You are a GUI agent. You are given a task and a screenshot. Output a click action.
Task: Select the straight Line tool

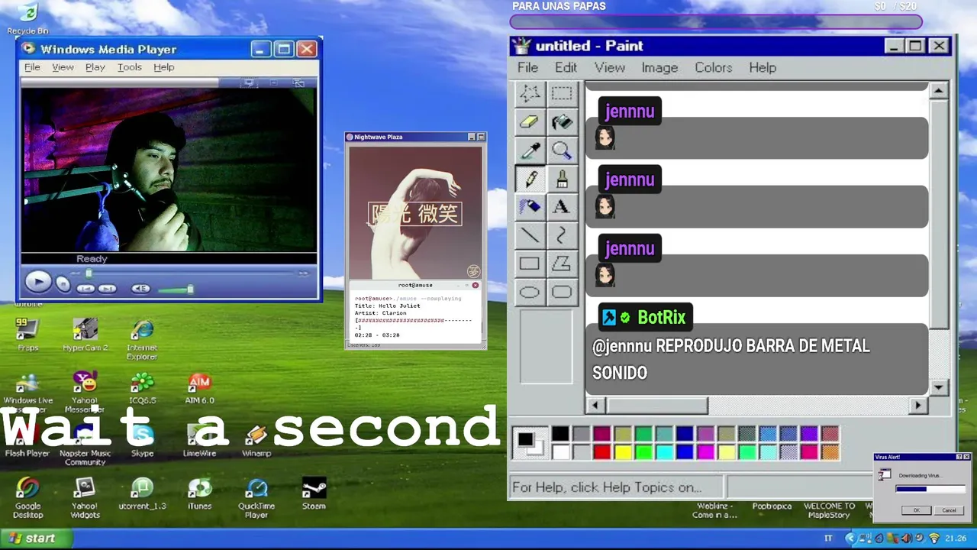(x=530, y=235)
